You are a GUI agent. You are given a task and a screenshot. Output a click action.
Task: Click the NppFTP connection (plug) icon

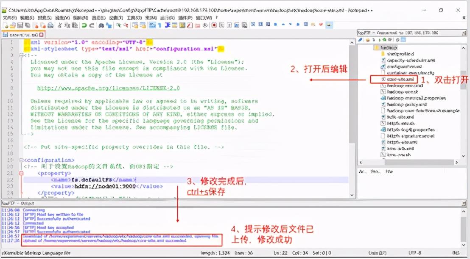pyautogui.click(x=360, y=39)
